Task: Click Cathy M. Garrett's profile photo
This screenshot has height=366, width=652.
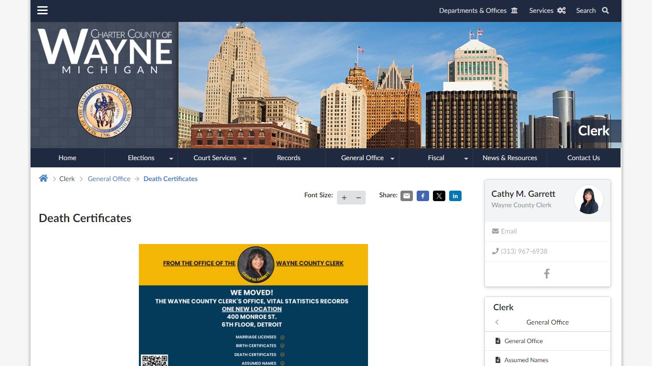Action: (589, 200)
